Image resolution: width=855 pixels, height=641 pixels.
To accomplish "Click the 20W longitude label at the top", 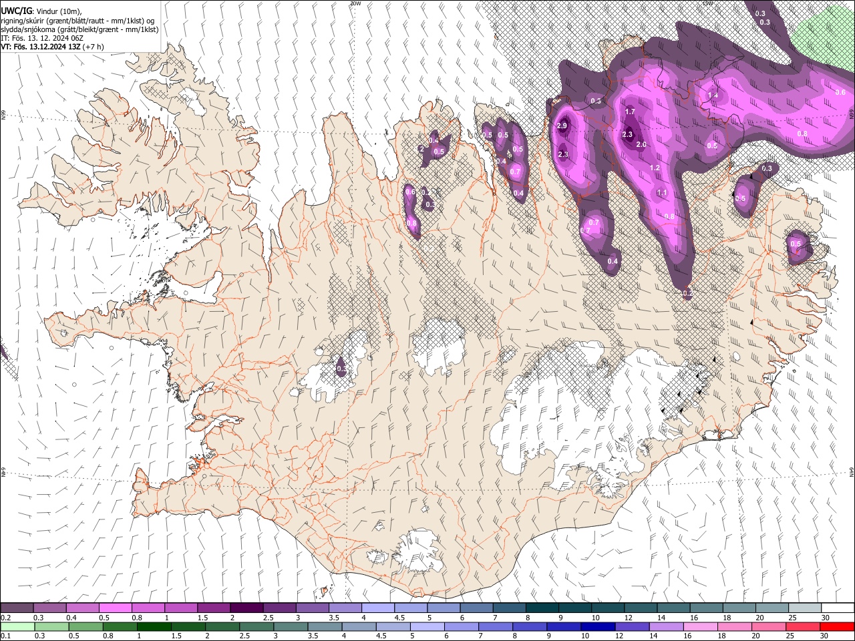I will (355, 3).
